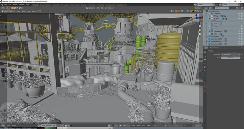Hide gp_instance.002 with its eye icon

[239, 41]
